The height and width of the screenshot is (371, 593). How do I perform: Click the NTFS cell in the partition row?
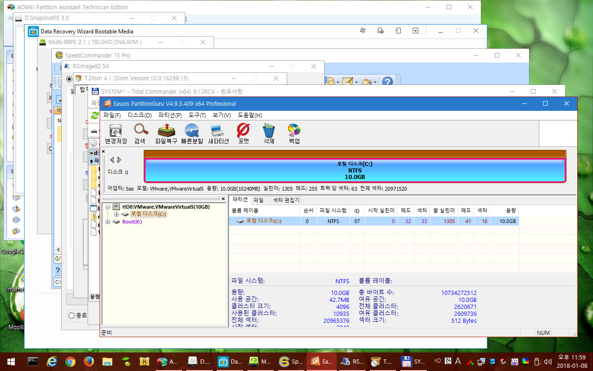[333, 221]
